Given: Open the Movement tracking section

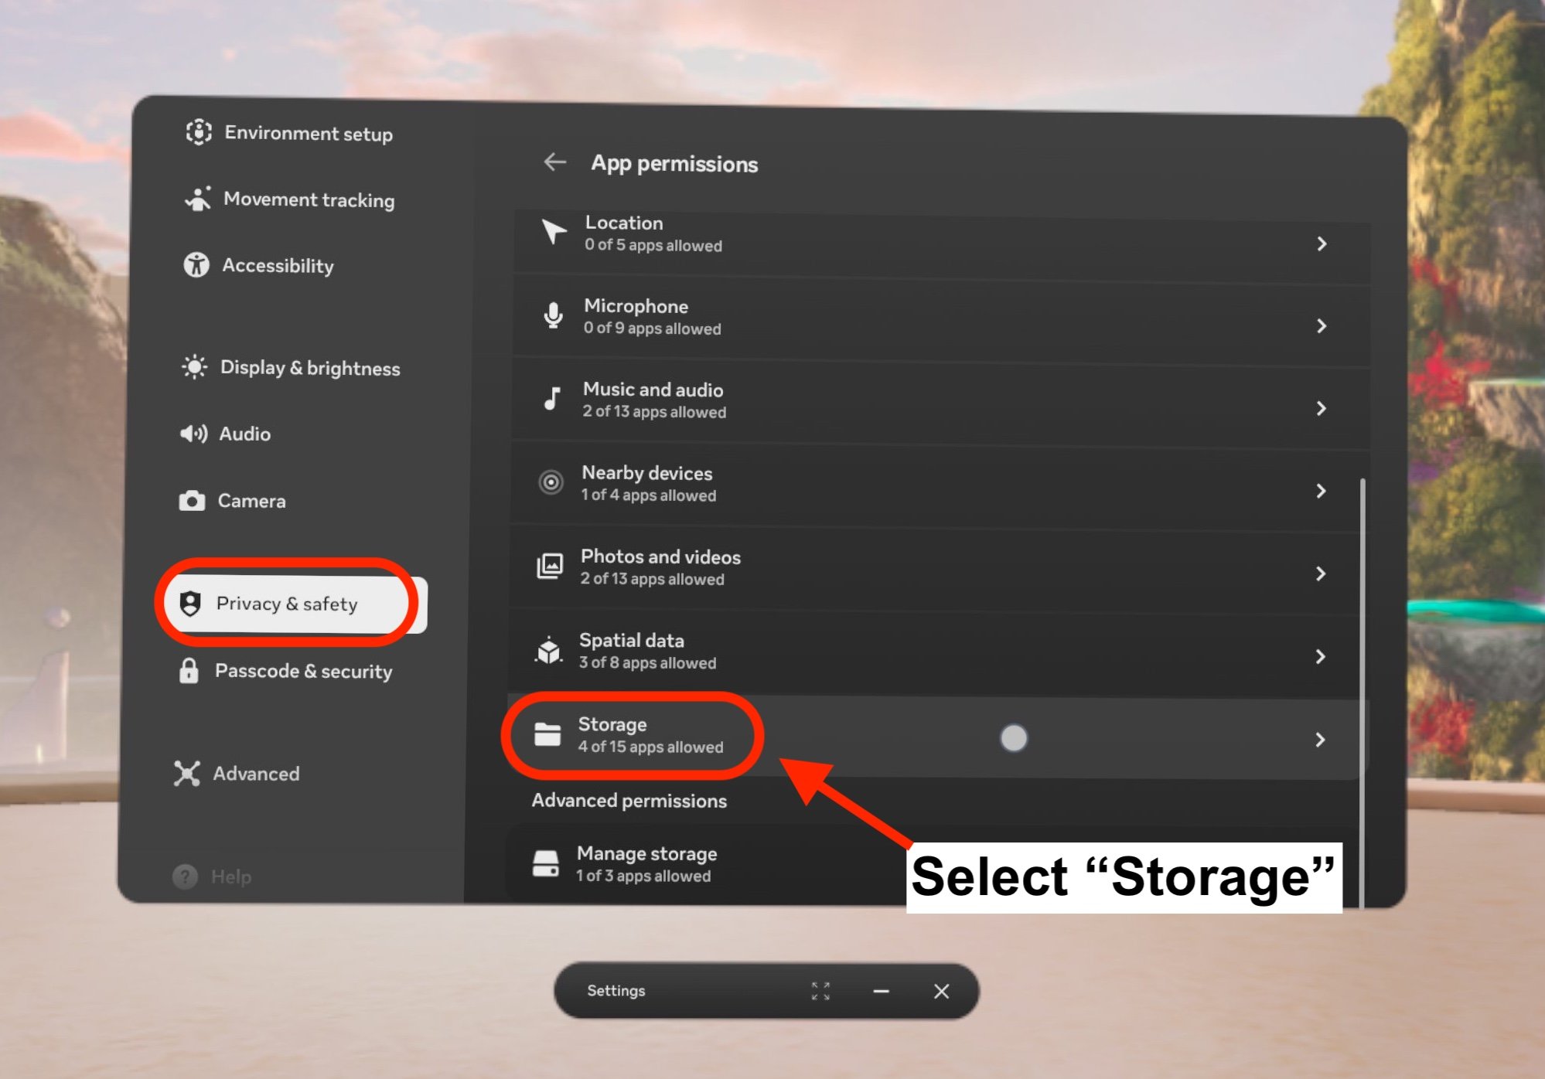Looking at the screenshot, I should tap(289, 199).
